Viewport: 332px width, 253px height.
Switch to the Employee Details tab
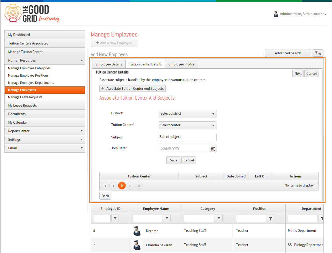pos(109,64)
